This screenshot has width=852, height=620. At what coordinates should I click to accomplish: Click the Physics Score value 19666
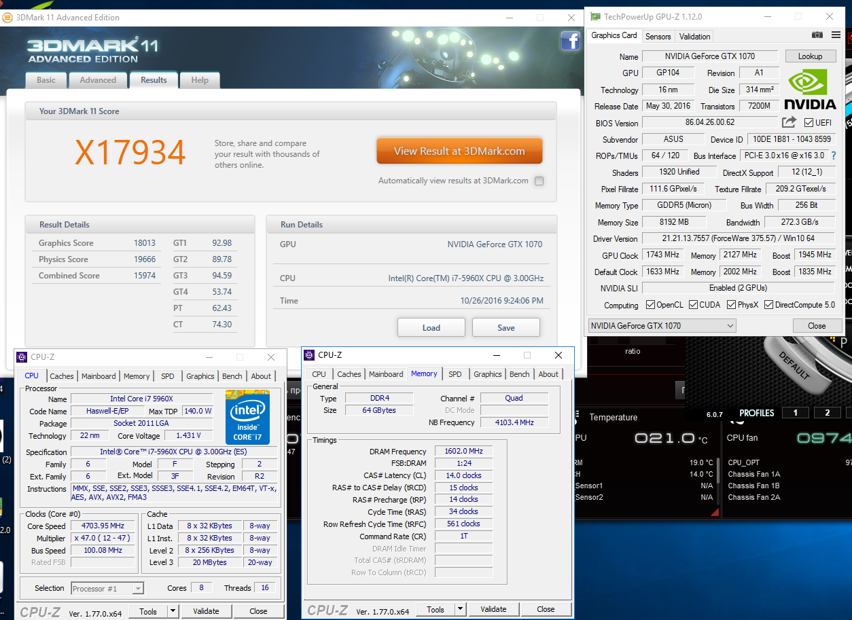[144, 259]
